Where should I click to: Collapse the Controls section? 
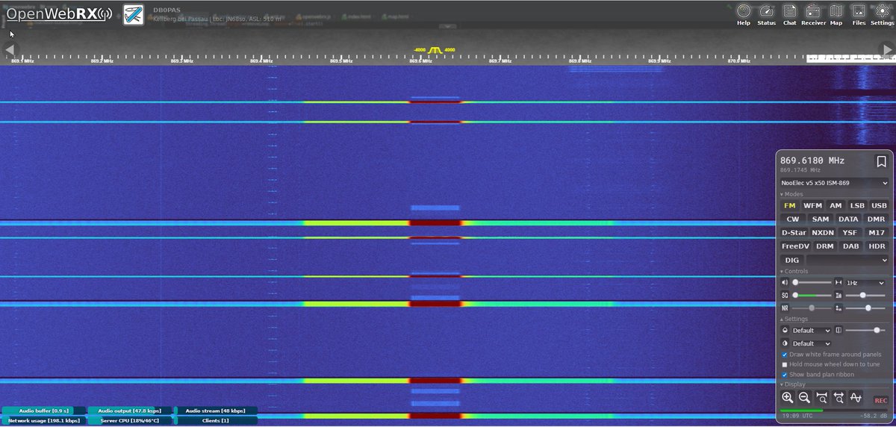coord(794,271)
